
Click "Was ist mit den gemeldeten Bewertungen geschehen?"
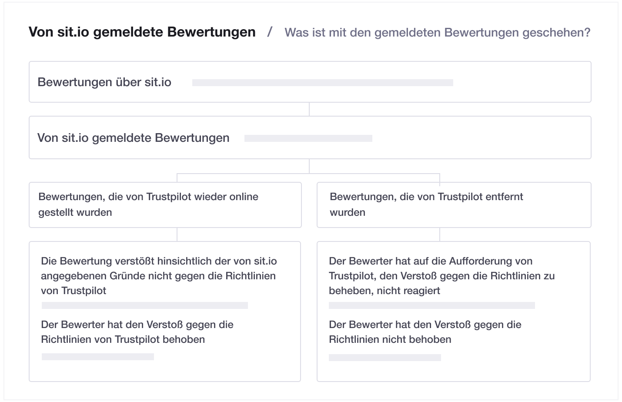pos(437,33)
